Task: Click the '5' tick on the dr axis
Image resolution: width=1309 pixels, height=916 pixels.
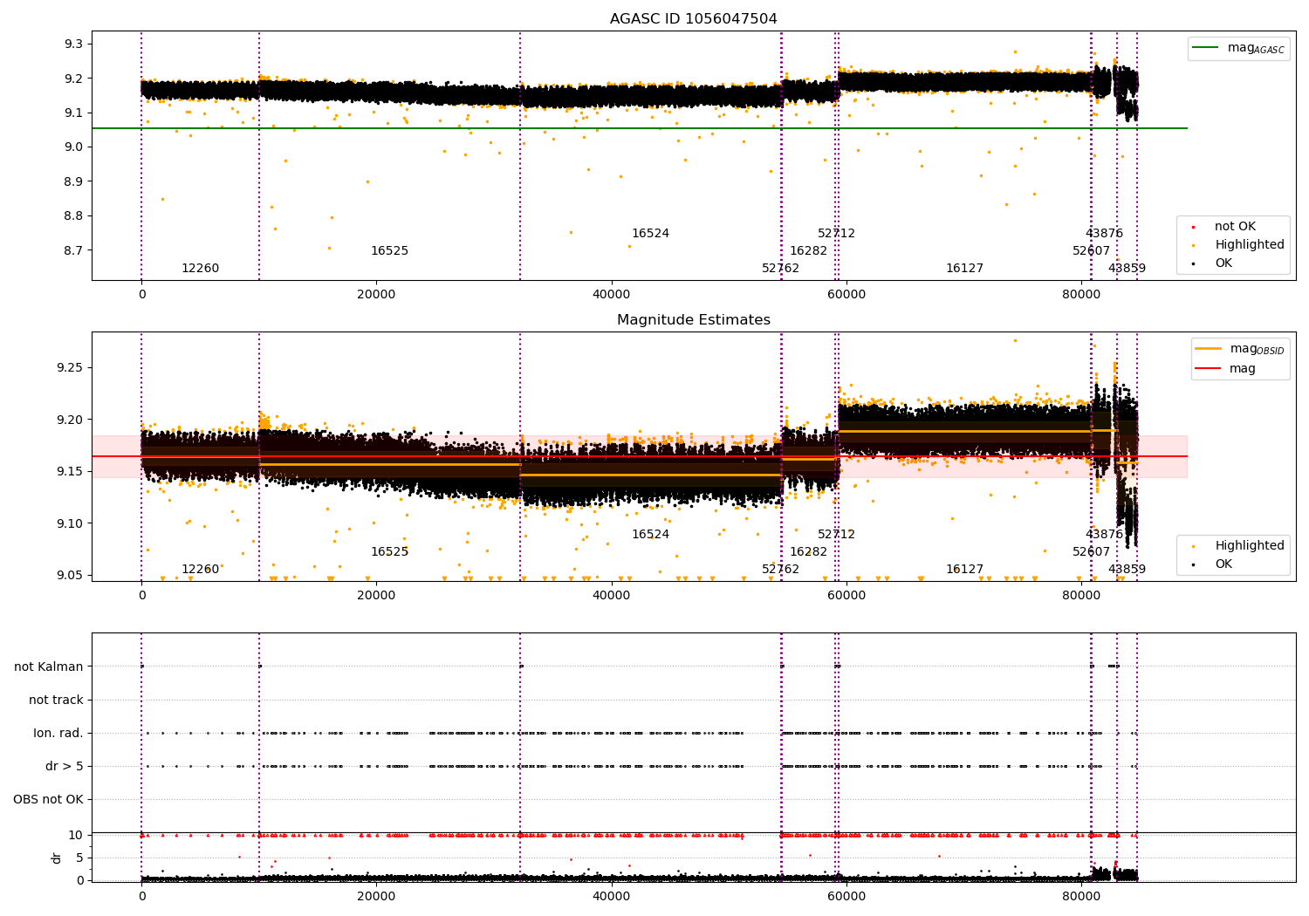Action: coord(79,858)
